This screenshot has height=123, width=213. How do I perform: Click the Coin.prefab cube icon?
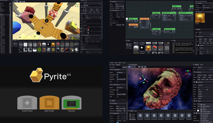tap(147, 116)
